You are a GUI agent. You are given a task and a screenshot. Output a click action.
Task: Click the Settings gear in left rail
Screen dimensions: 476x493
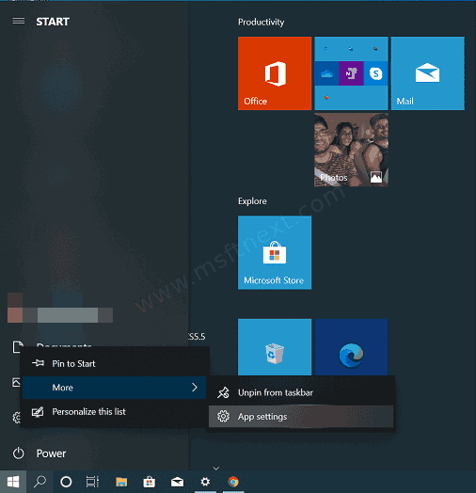16,418
